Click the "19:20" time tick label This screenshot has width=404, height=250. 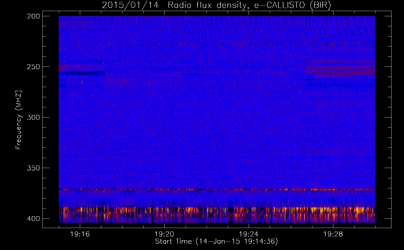(x=164, y=234)
